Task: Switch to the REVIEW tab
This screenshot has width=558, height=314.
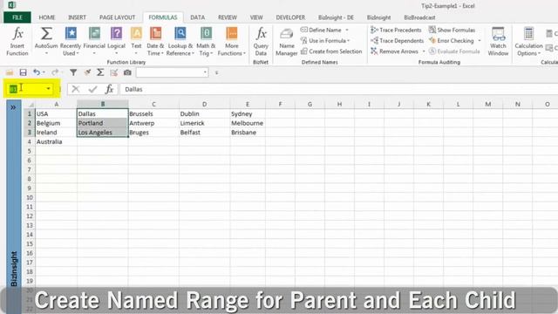Action: pos(228,17)
